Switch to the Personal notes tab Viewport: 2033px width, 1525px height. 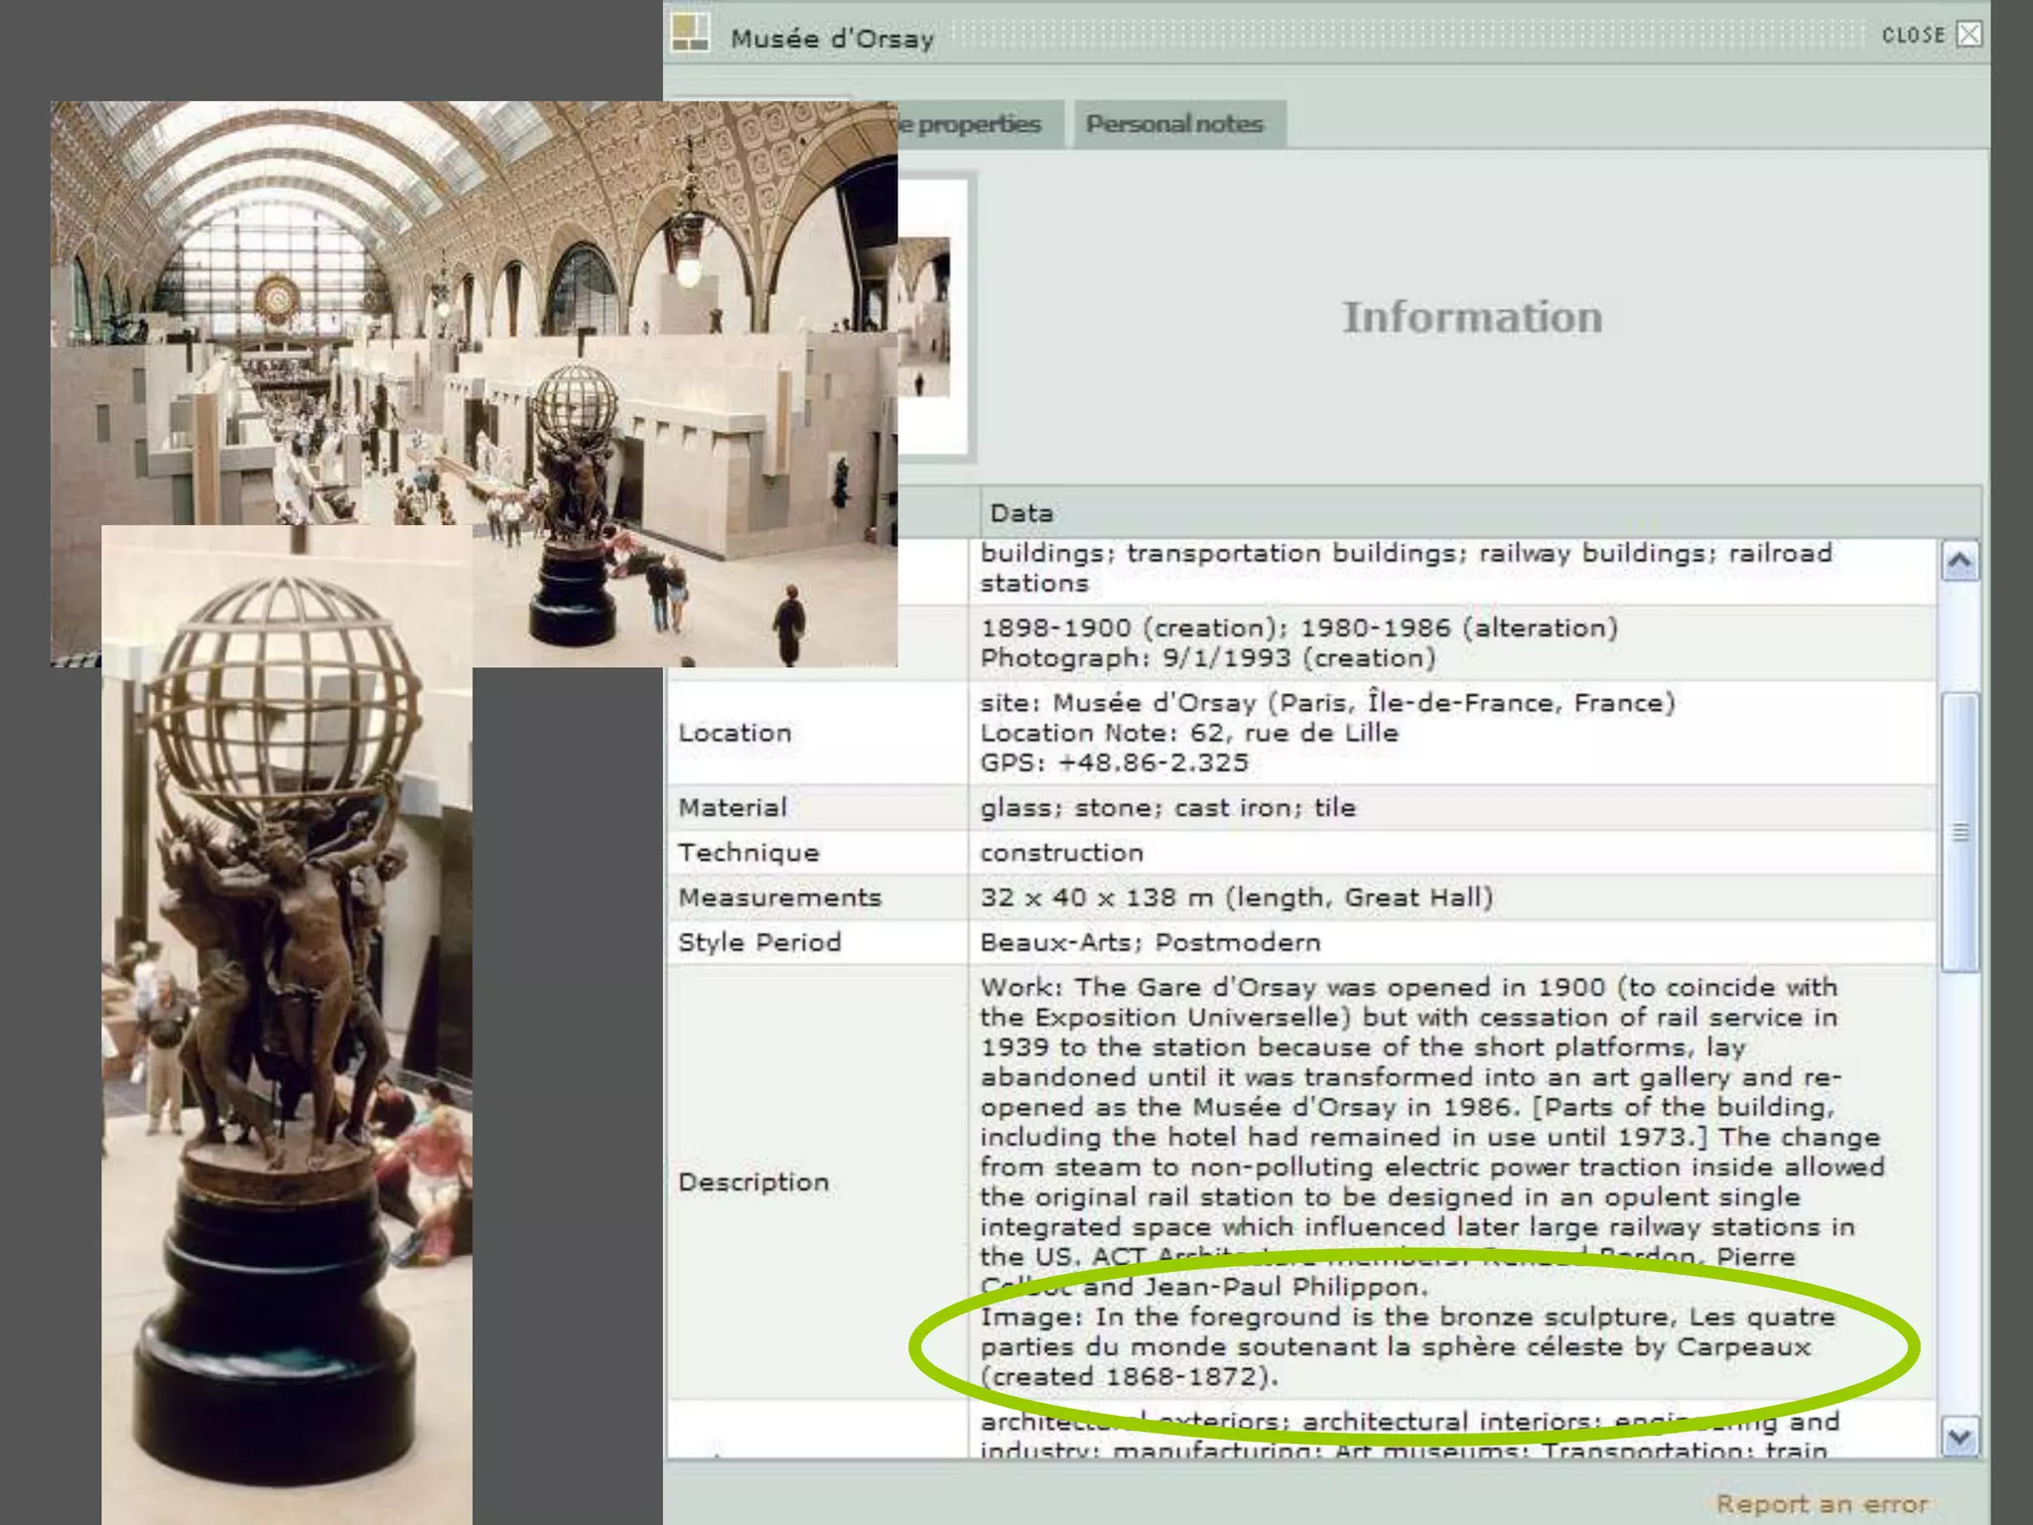[1175, 125]
